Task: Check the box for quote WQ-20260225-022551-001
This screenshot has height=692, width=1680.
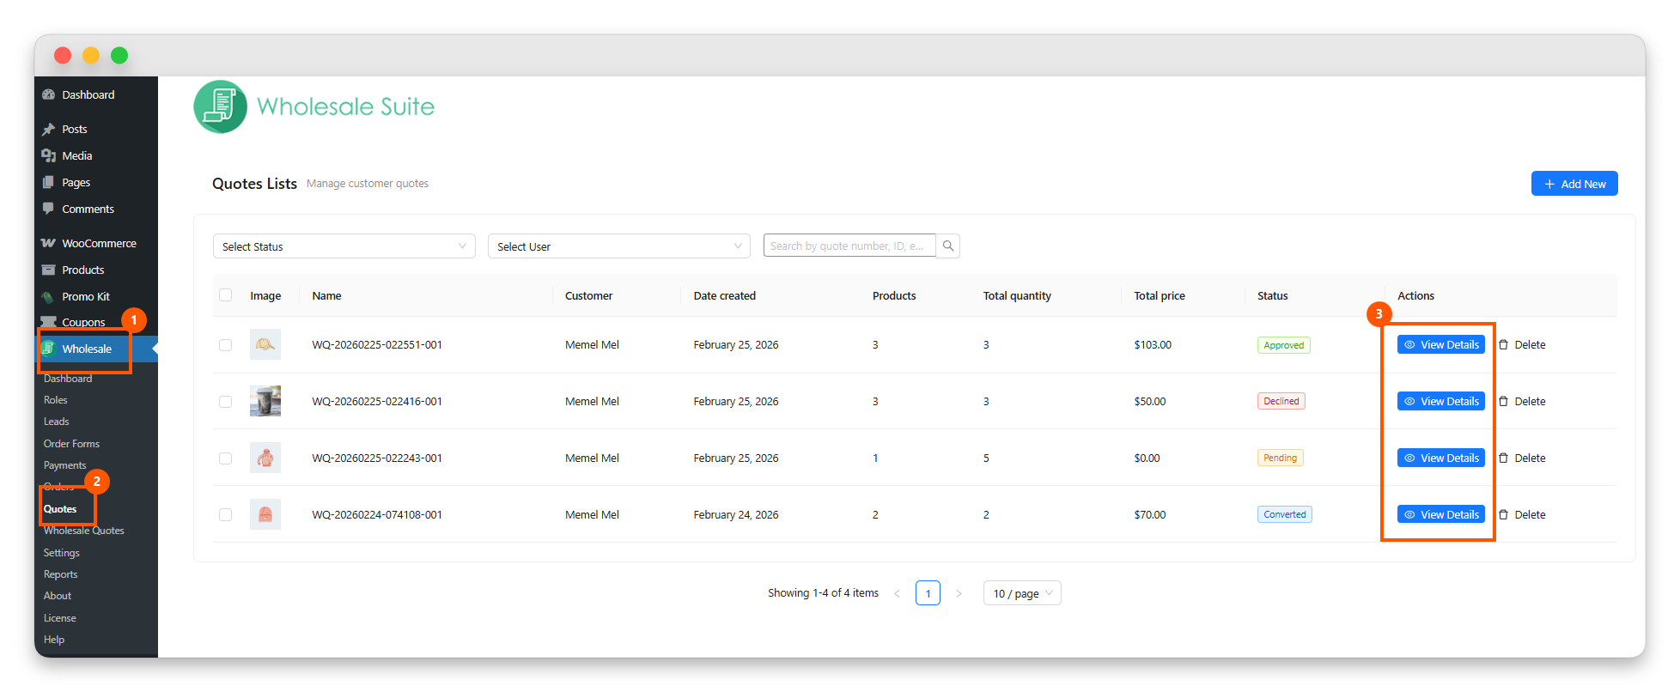Action: click(x=226, y=345)
